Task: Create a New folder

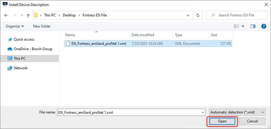Action: pos(42,26)
